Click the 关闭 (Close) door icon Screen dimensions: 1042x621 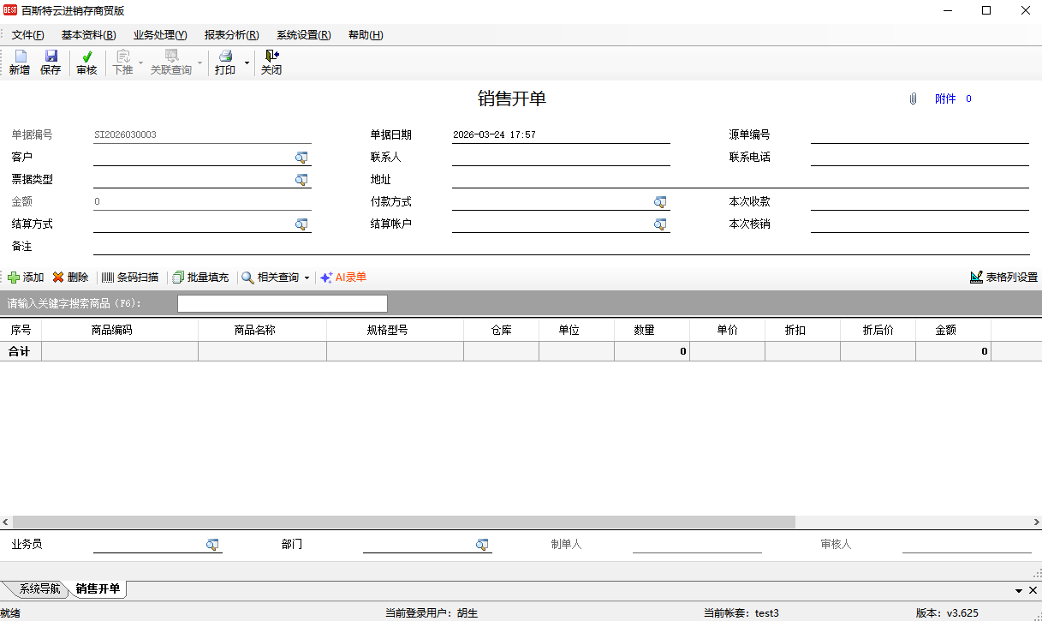point(271,57)
